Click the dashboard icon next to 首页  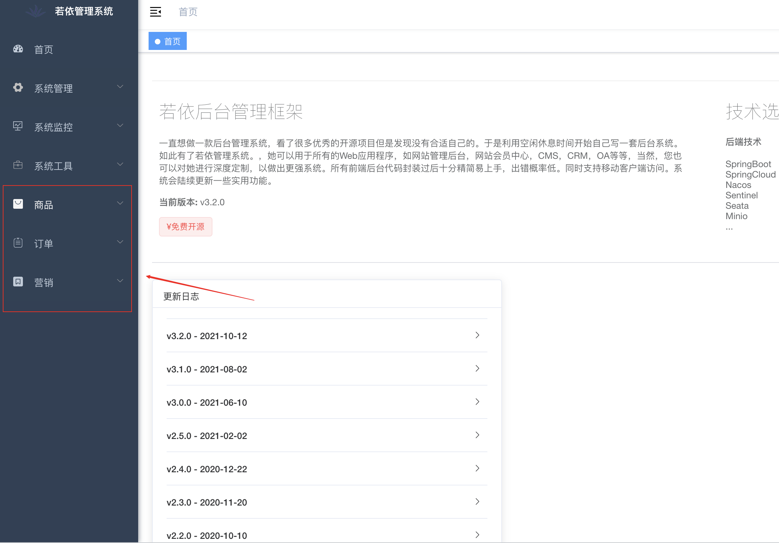[18, 49]
